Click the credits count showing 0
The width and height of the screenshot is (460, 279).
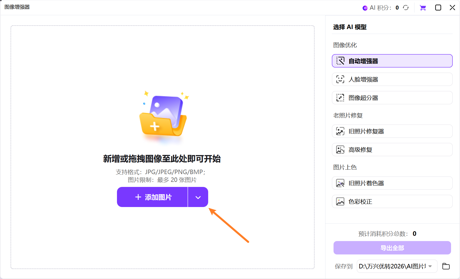pos(397,8)
